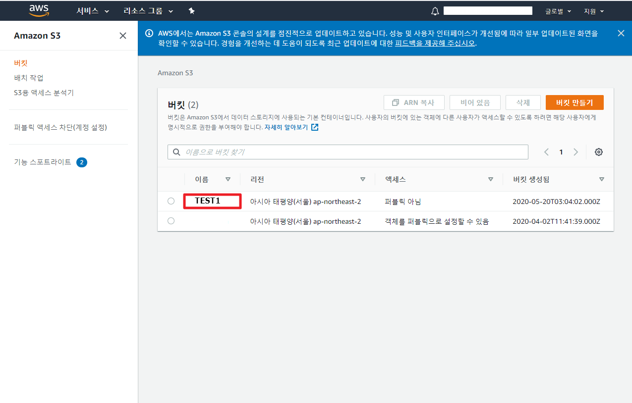632x403 pixels.
Task: Sort by 액세스 column arrow
Action: pos(491,179)
